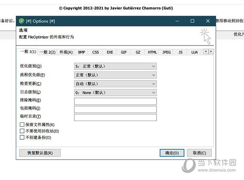
Task: Click the 恢复默认值(R) button
Action: [x=40, y=153]
